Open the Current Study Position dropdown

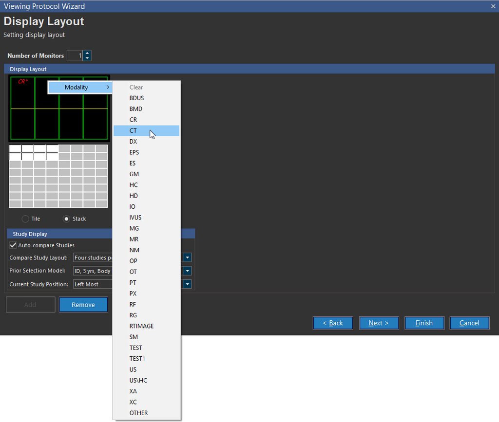tap(187, 284)
